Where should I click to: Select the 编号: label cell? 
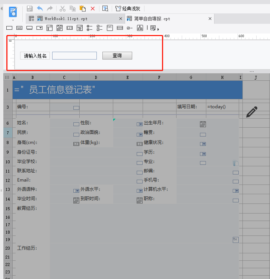[33, 107]
